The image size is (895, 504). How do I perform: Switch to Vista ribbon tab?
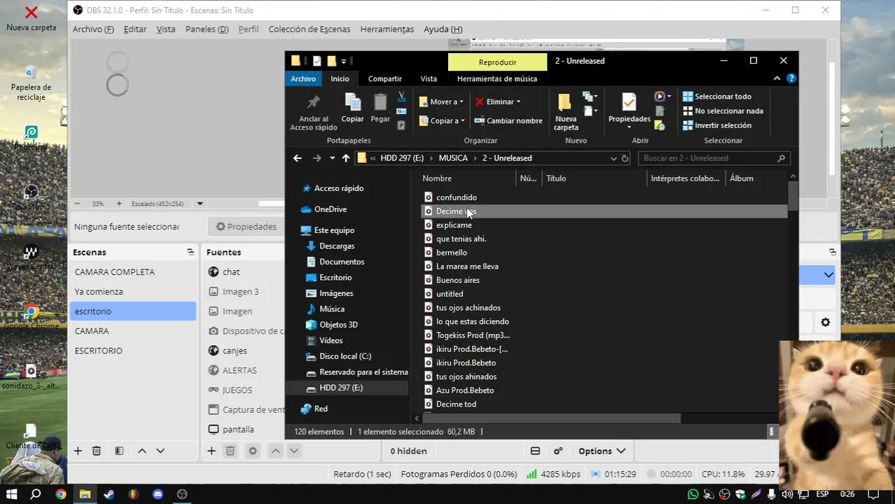[x=429, y=78]
